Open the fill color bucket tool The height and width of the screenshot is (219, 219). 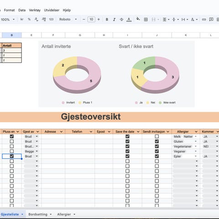point(138,19)
